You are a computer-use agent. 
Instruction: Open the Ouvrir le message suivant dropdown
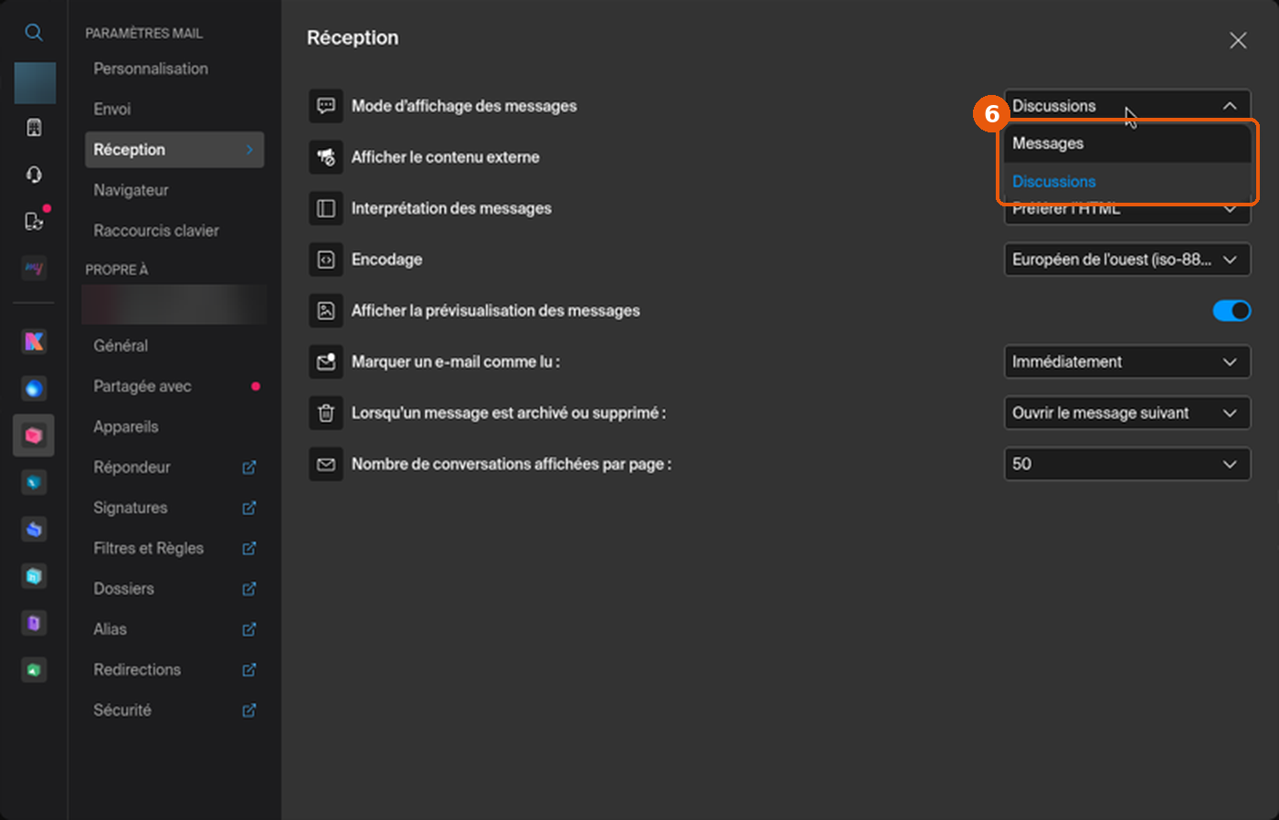tap(1127, 413)
